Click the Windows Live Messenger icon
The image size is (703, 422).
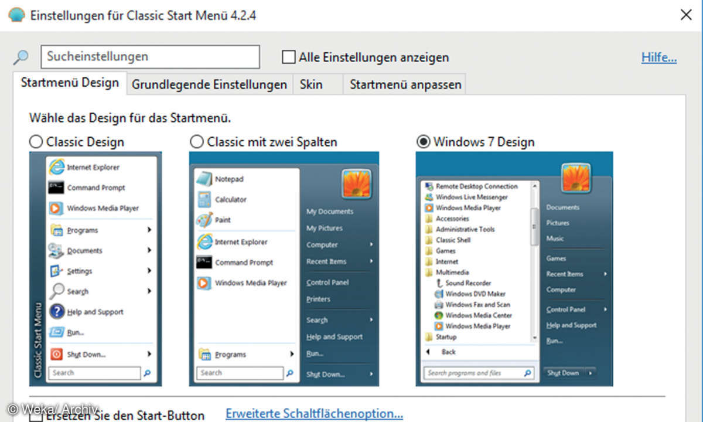pos(429,197)
